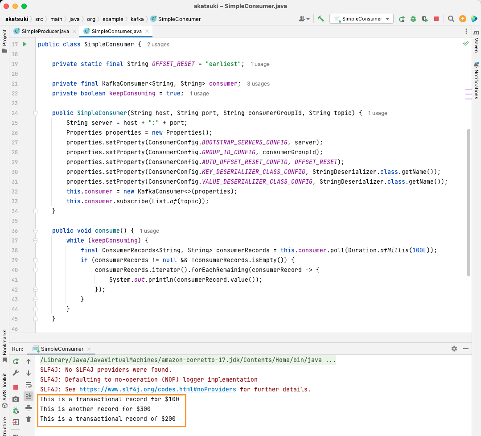This screenshot has height=436, width=481.
Task: Open the SimpleConsumer run configuration dropdown
Action: tap(387, 19)
